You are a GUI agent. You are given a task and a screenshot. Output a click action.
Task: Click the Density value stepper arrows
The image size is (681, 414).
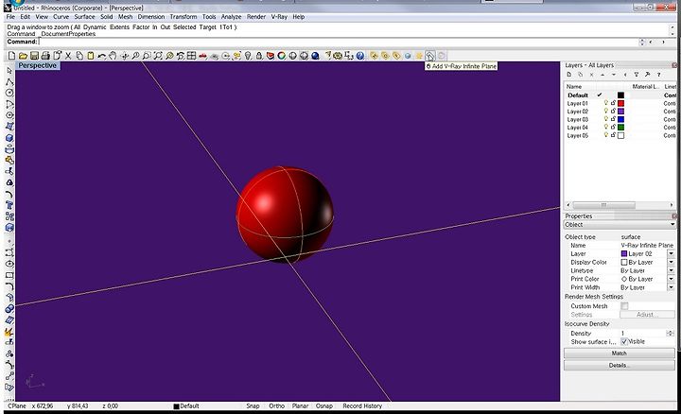671,334
